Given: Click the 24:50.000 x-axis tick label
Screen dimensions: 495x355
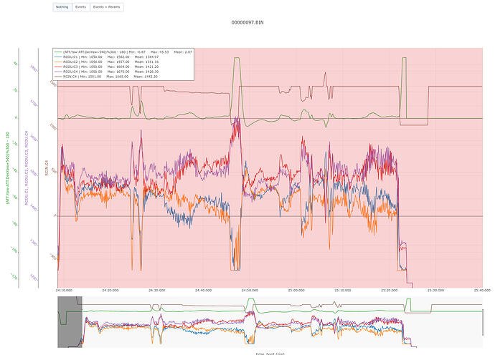Looking at the screenshot, I should (x=250, y=290).
